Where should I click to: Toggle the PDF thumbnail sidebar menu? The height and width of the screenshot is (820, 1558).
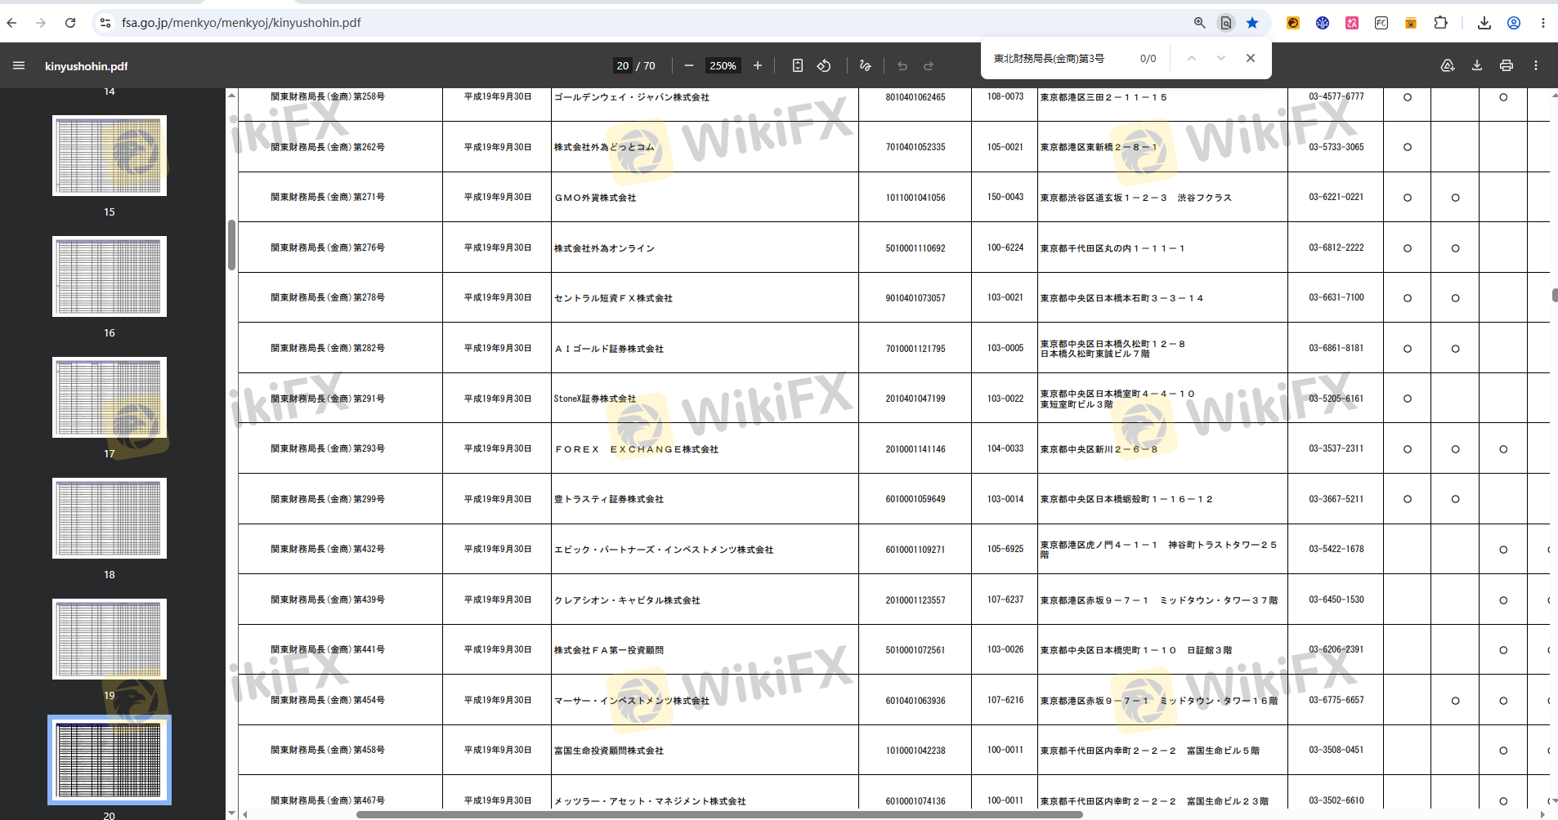[19, 65]
